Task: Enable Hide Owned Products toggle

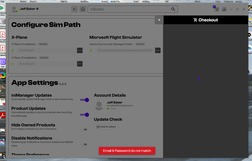Action: [83, 129]
